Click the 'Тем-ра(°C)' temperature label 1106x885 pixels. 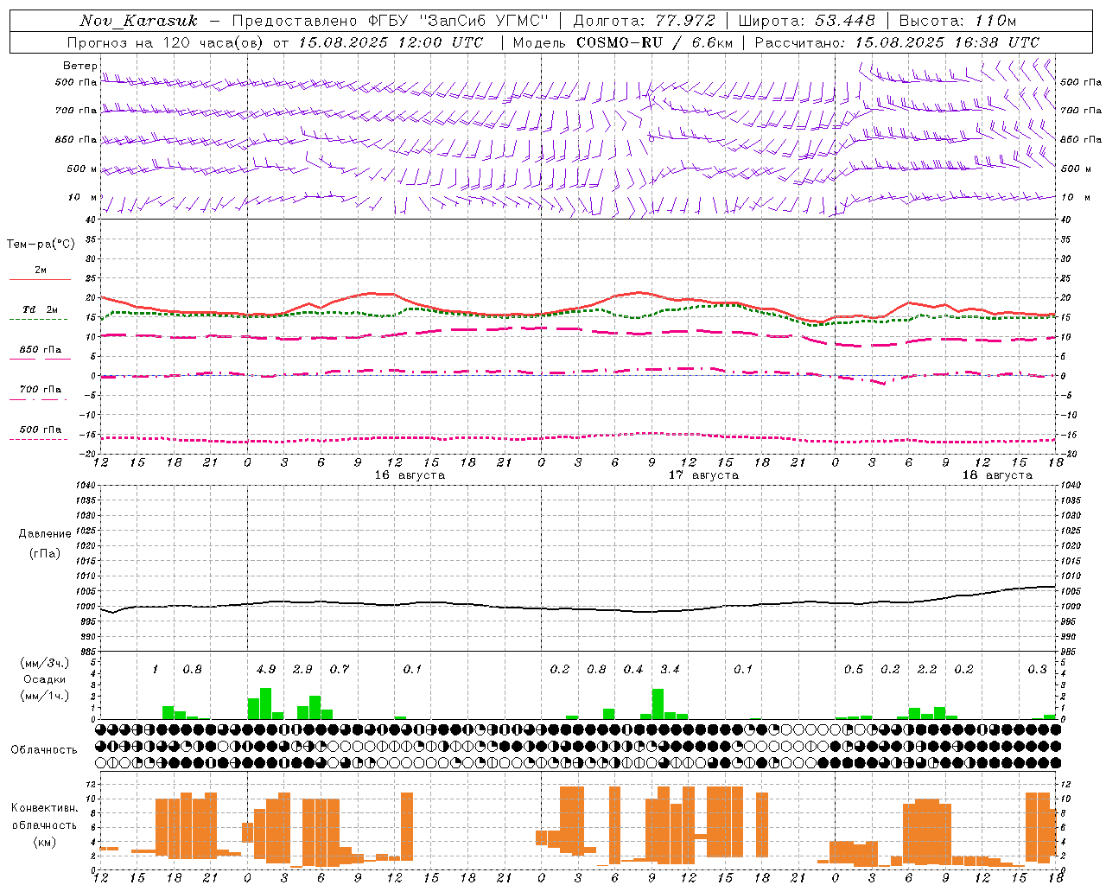[x=41, y=245]
